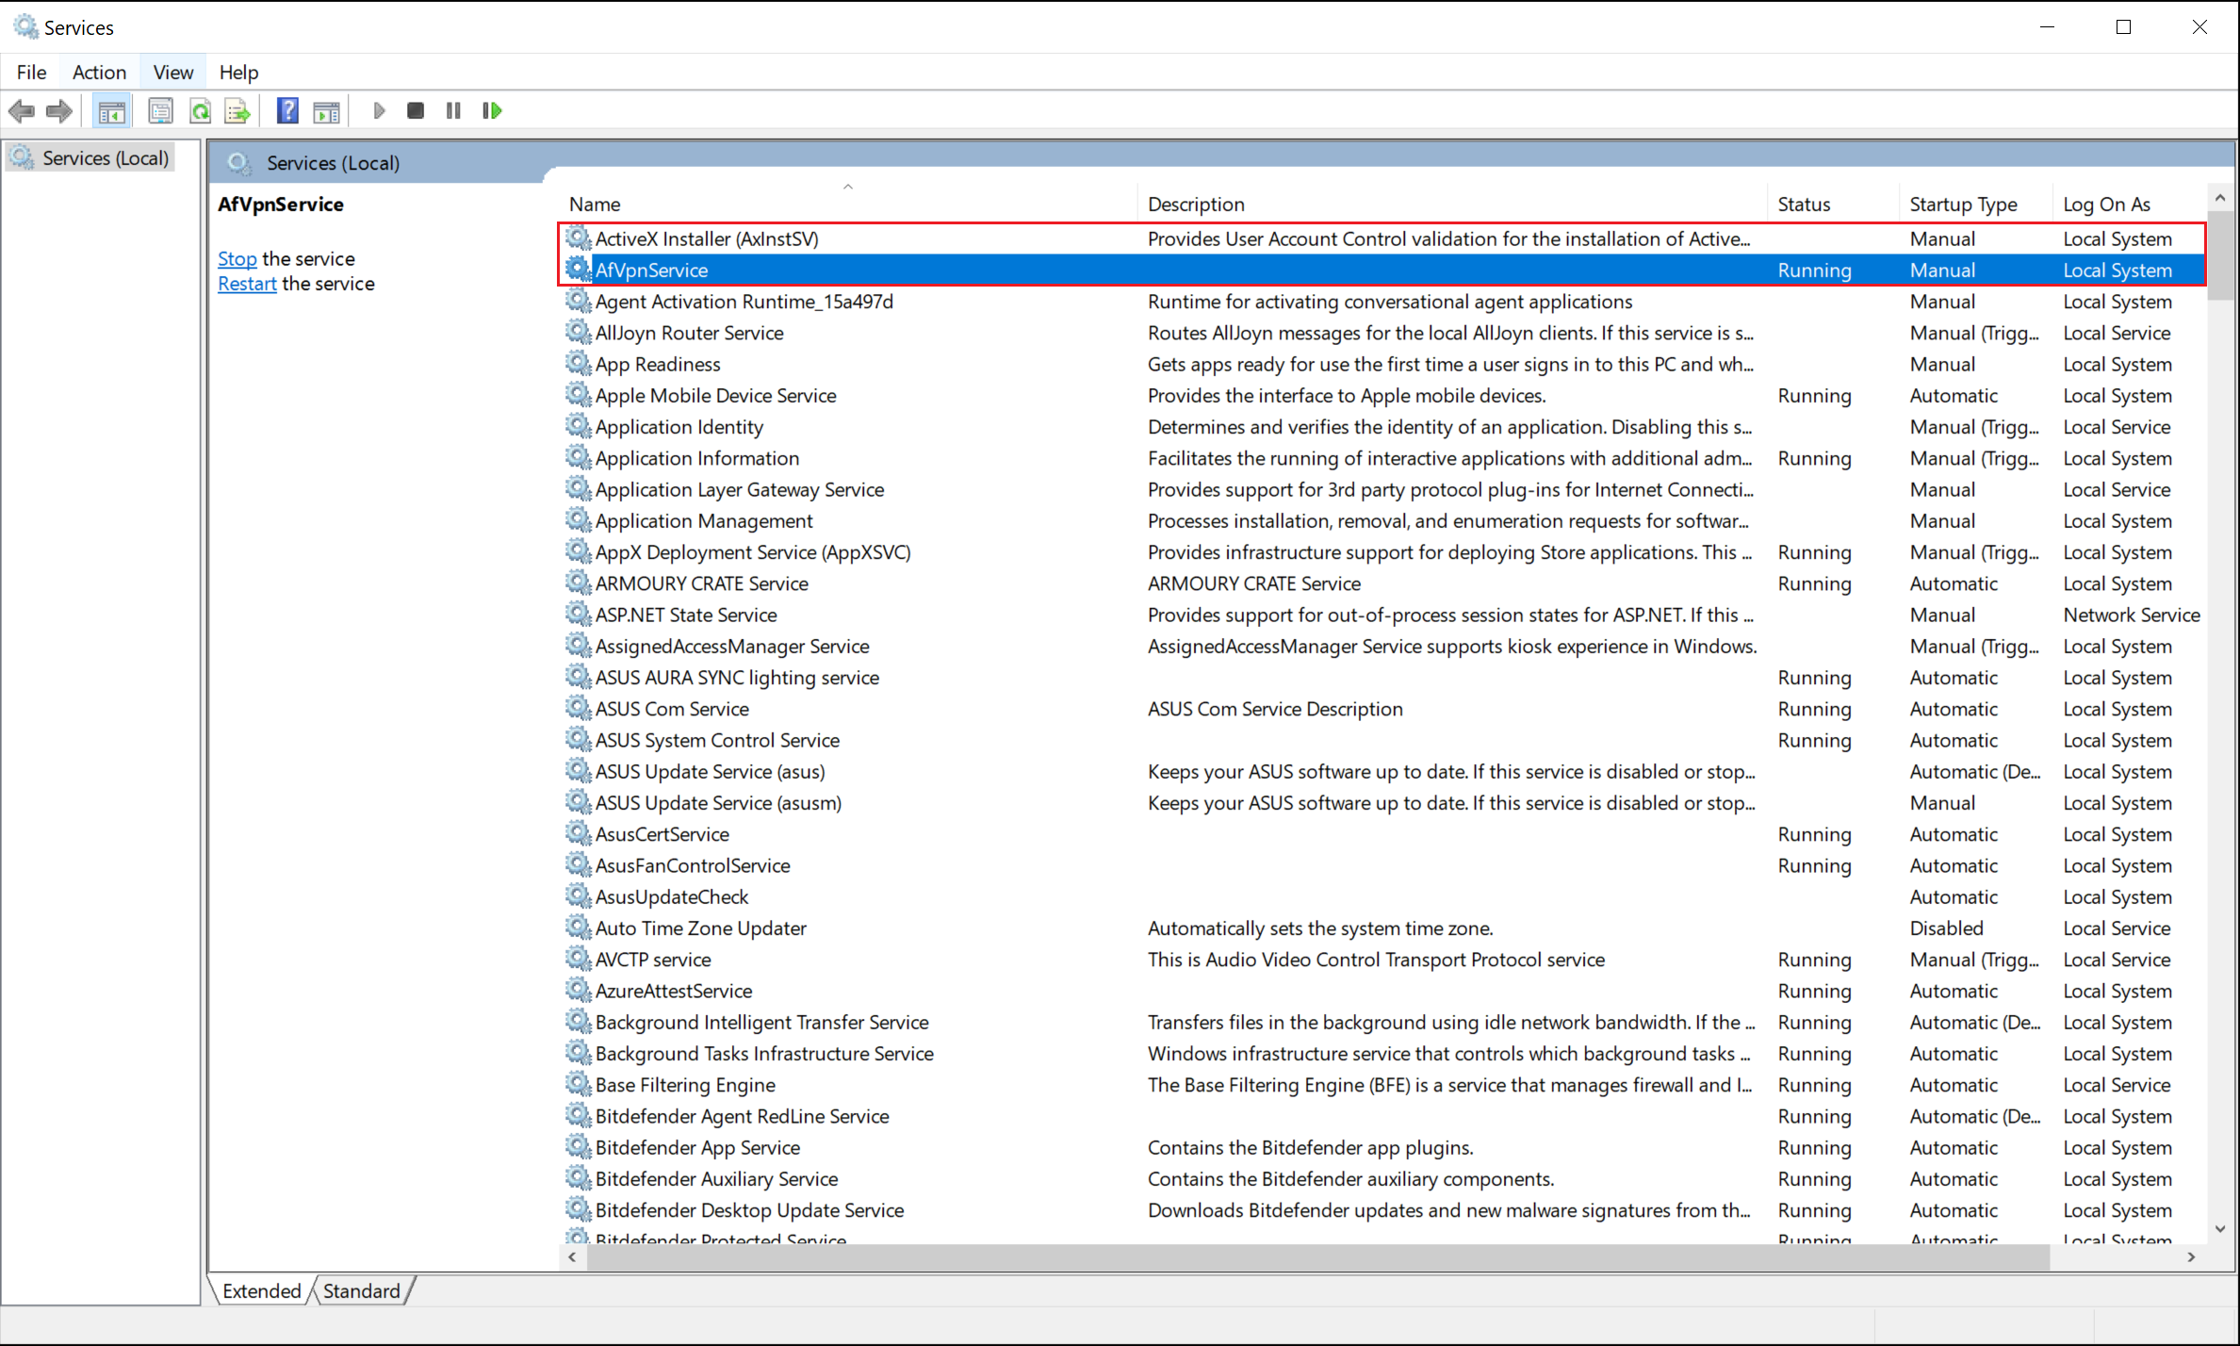
Task: Sort by the Status column header
Action: pos(1833,204)
